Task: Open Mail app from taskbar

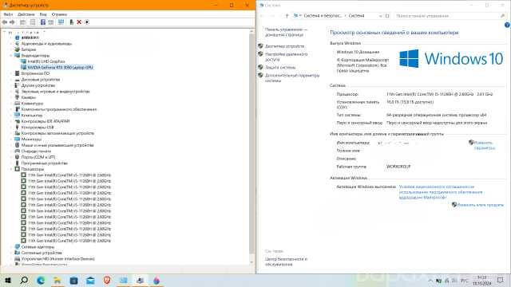Action: coord(90,280)
